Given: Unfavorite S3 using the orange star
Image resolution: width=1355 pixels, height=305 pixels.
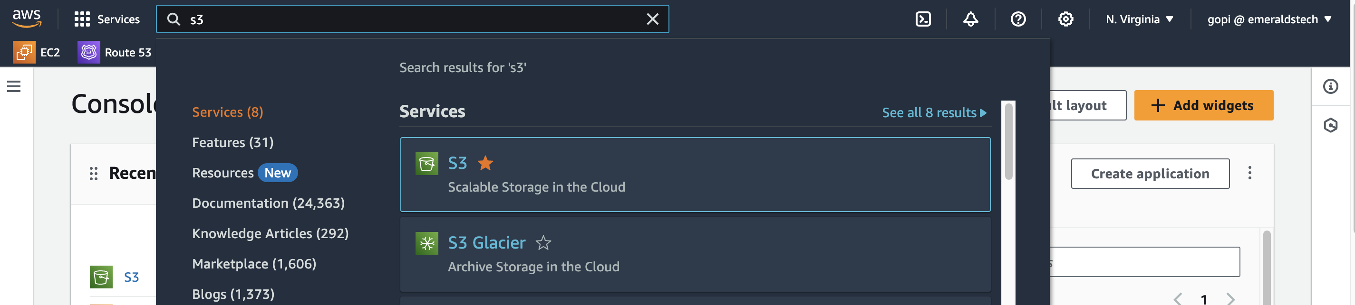Looking at the screenshot, I should (485, 163).
